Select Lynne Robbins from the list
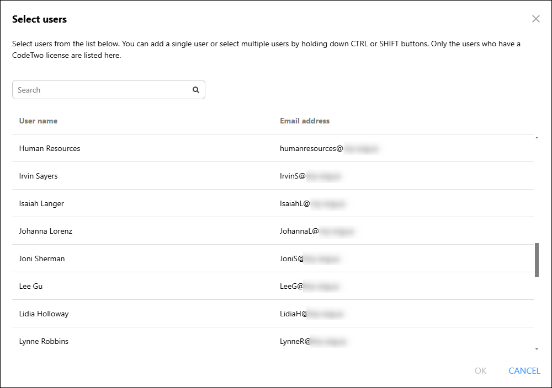Viewport: 552px width, 388px height. click(x=273, y=341)
